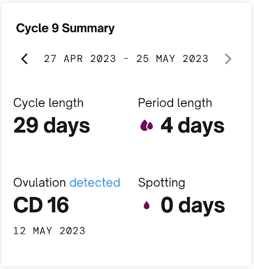Go to the previous cycle with left chevron
This screenshot has height=269, width=254.
[24, 59]
